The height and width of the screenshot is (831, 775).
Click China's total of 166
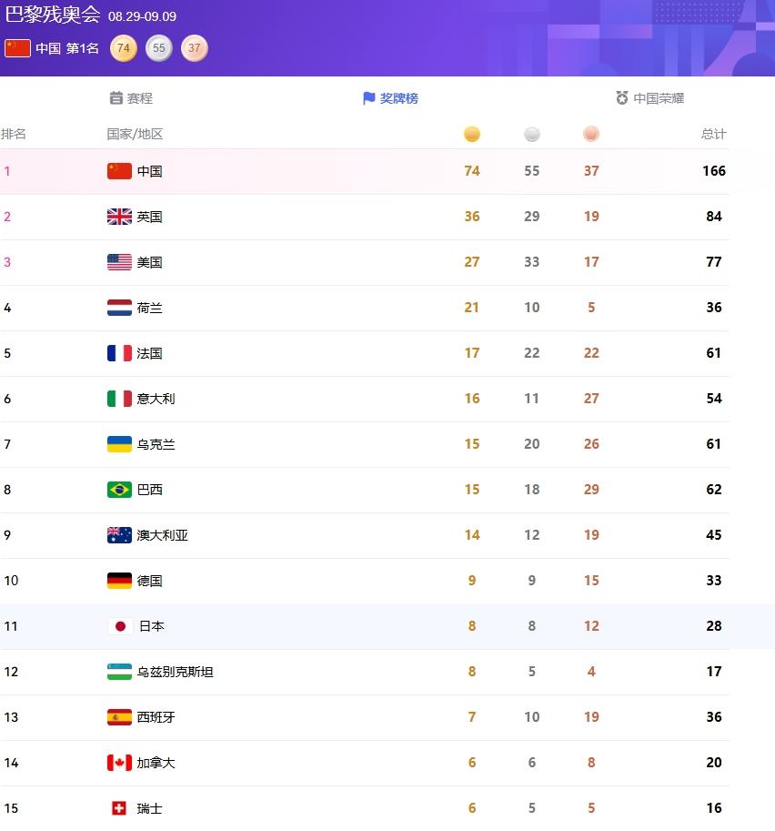714,170
